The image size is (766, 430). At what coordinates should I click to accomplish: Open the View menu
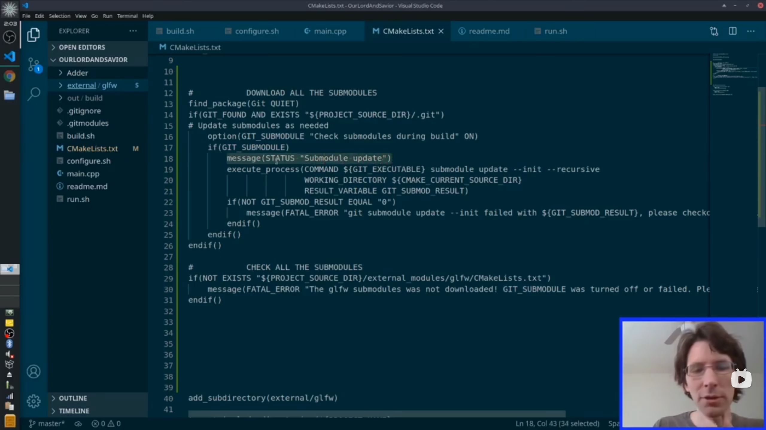[81, 16]
